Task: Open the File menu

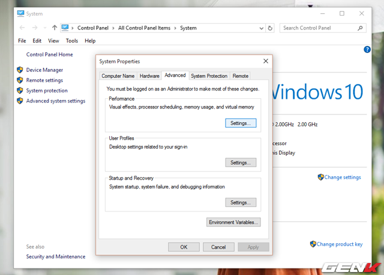Action: [22, 41]
